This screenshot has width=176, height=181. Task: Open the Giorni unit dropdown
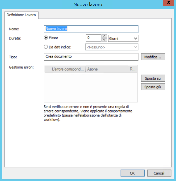123,38
